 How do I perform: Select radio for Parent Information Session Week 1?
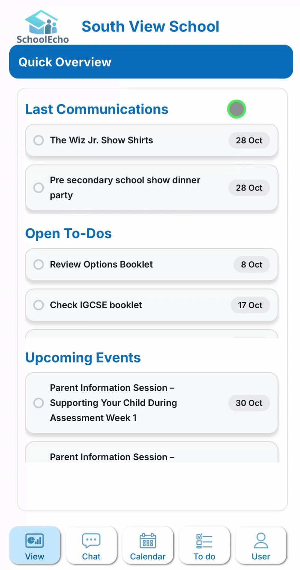point(39,403)
